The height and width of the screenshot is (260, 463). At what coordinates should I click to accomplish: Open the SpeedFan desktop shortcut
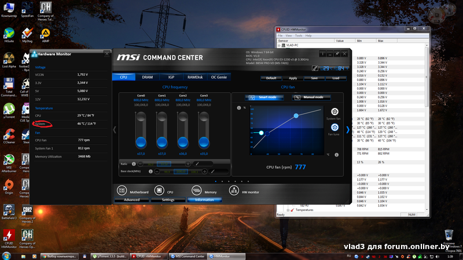[x=27, y=9]
